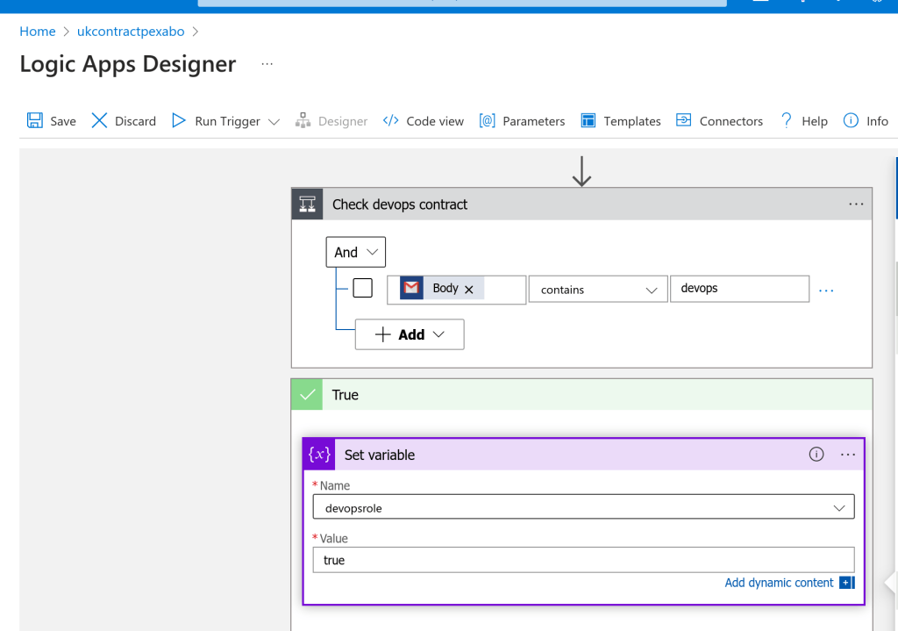Click Add dynamic content link
The width and height of the screenshot is (898, 631).
[779, 583]
